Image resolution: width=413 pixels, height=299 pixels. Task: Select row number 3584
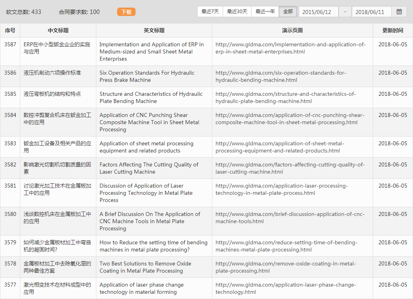[x=10, y=115]
